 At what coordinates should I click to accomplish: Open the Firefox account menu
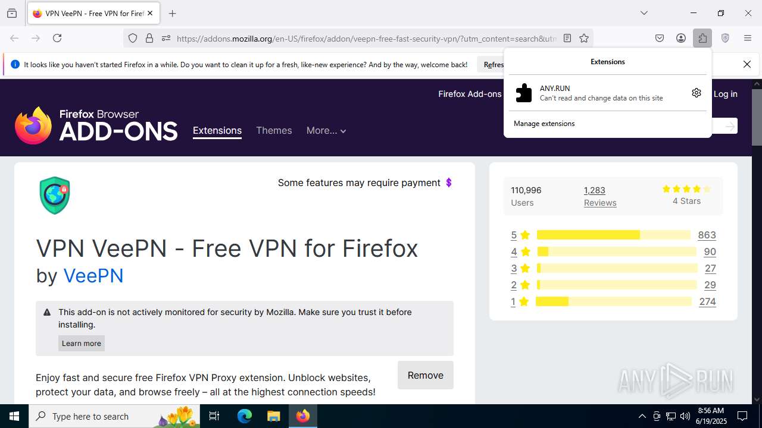click(681, 38)
